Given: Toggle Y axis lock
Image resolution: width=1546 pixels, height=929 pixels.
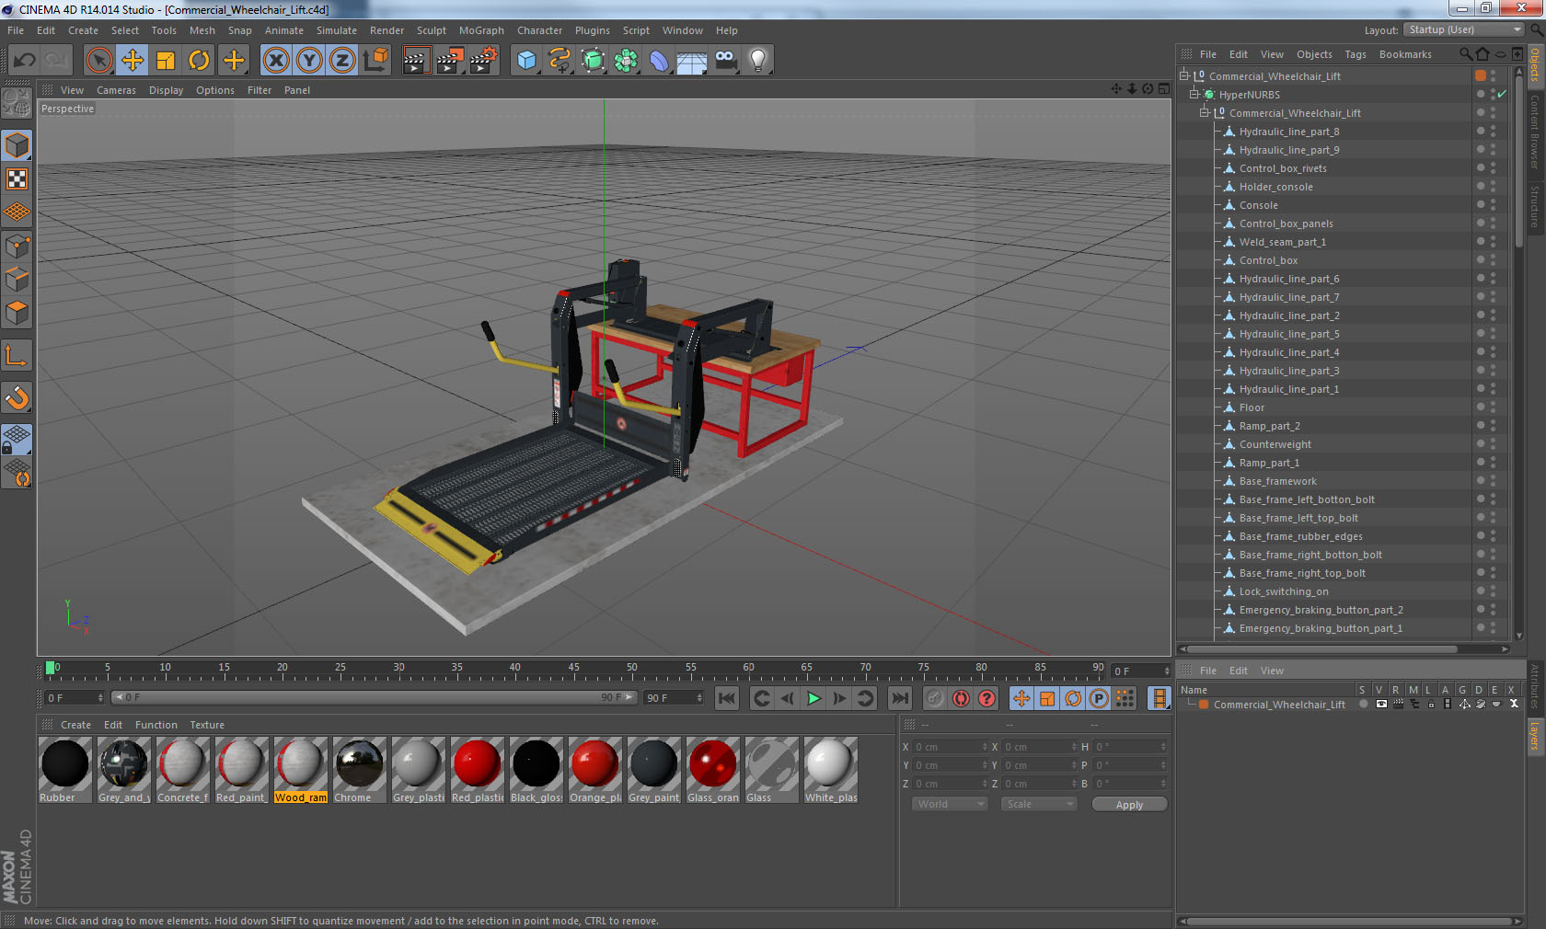Looking at the screenshot, I should coord(309,61).
